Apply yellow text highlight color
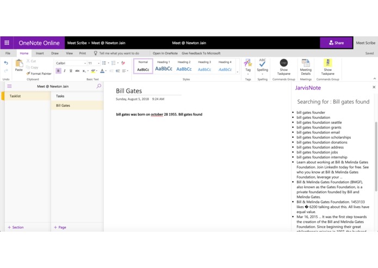The height and width of the screenshot is (268, 378). (93, 71)
